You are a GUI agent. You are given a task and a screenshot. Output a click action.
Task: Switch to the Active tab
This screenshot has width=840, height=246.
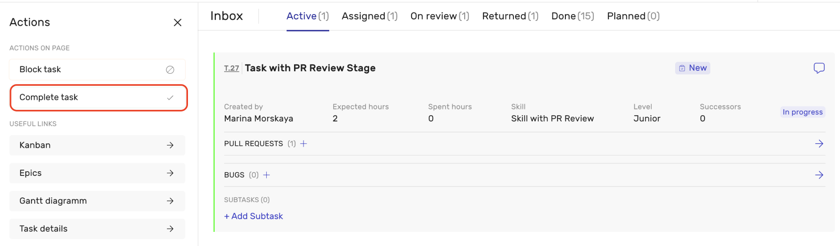tap(307, 16)
